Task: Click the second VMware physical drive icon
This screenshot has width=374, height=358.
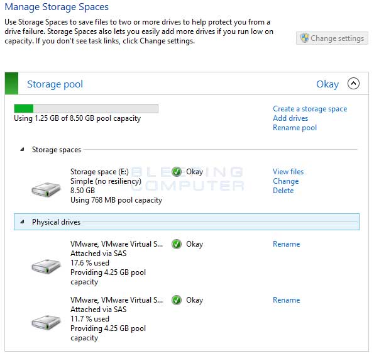Action: [46, 322]
